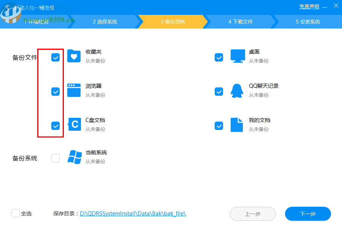Minimize the reinstall wizard window
342x228 pixels.
click(x=325, y=7)
